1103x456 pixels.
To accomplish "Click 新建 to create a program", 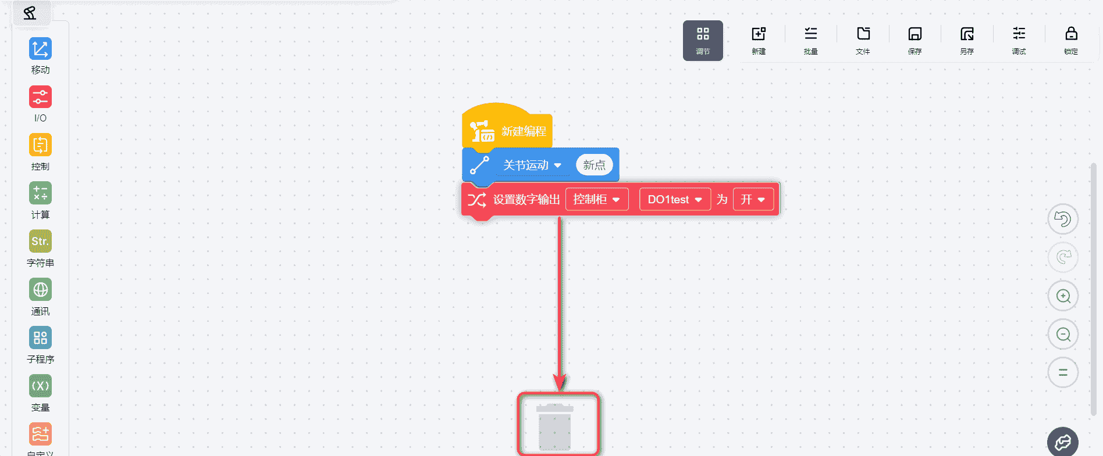I will point(759,40).
